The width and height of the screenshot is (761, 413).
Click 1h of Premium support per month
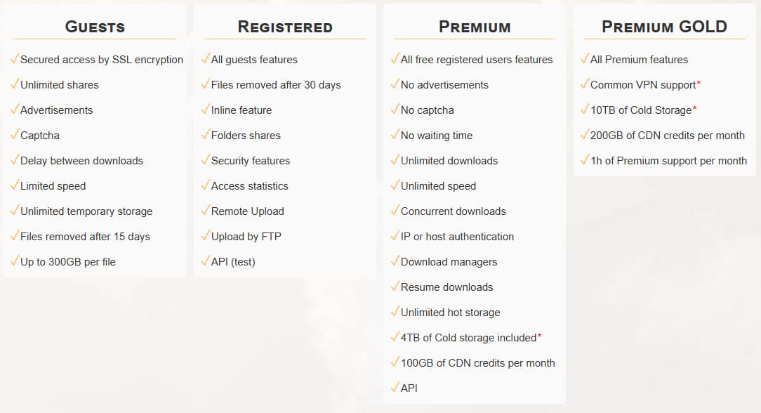tap(668, 161)
